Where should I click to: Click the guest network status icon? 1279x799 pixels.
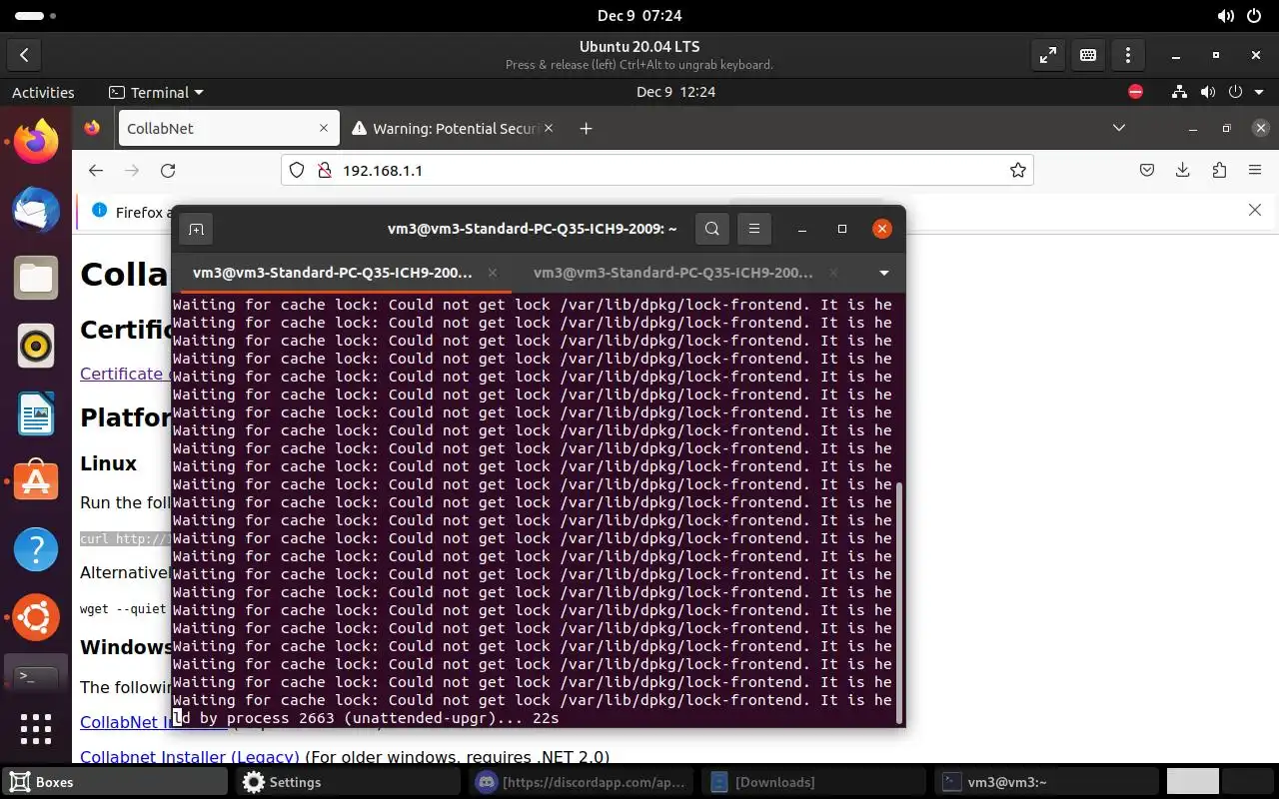(x=1181, y=92)
